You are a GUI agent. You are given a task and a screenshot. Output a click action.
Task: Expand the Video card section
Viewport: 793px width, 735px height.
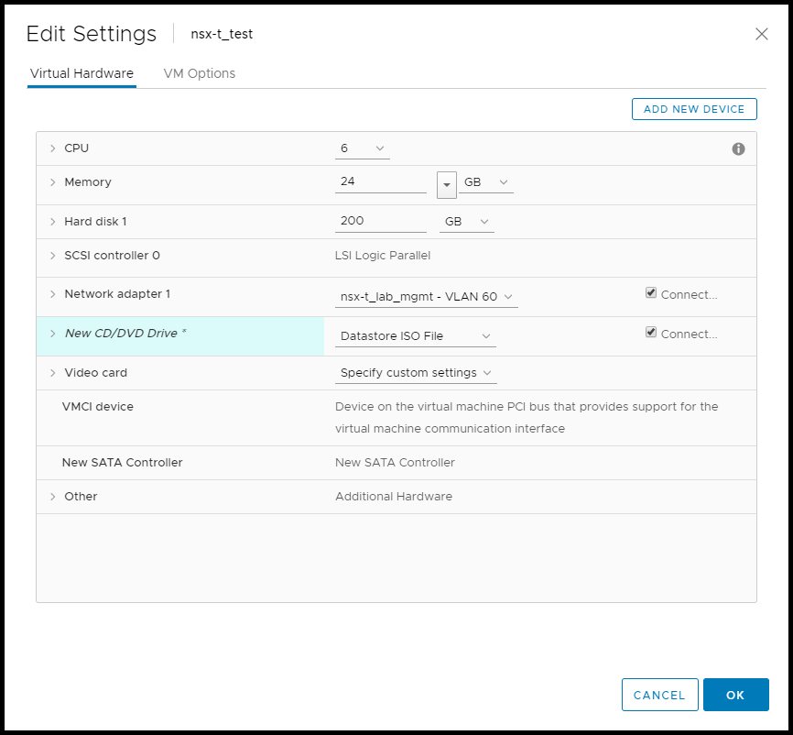coord(53,373)
